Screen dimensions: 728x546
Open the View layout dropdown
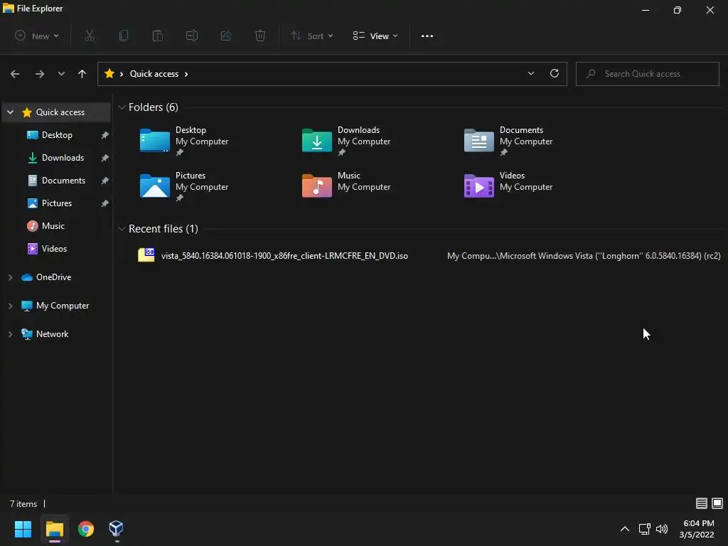pyautogui.click(x=375, y=36)
